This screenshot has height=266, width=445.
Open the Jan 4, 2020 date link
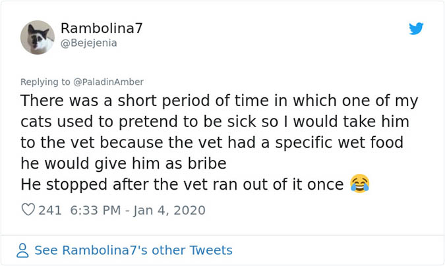tap(171, 211)
